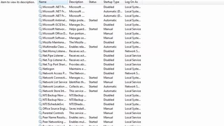
Task: Click the Office Source Engi... gear icon
Action: pyautogui.click(x=40, y=108)
